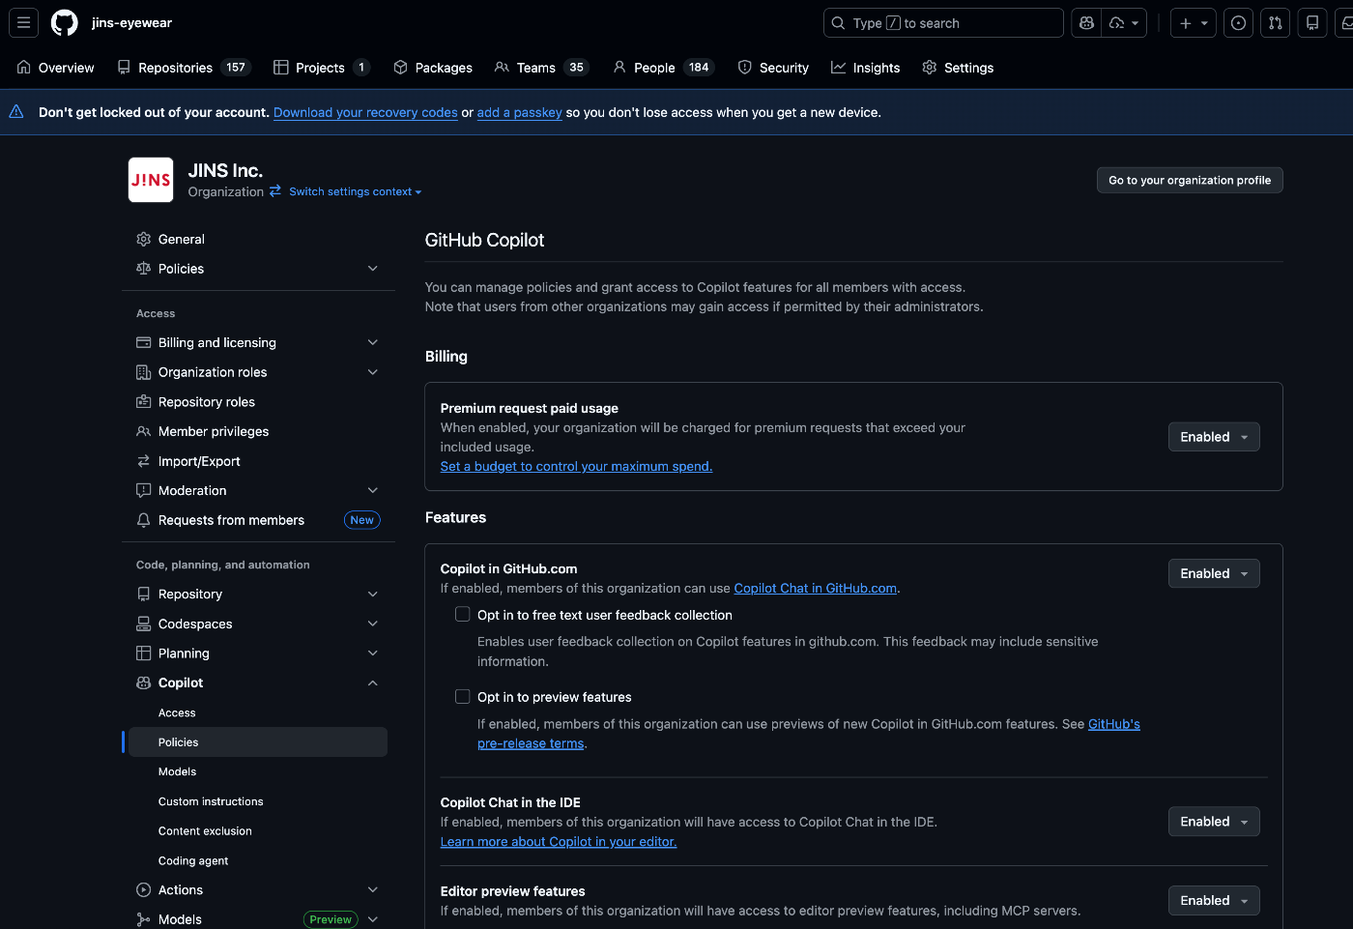Open the organization Settings tab
The width and height of the screenshot is (1353, 929).
(x=958, y=68)
